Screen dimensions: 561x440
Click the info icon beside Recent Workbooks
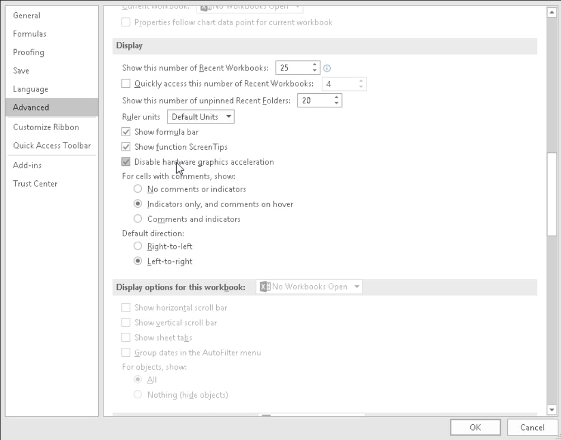coord(327,68)
